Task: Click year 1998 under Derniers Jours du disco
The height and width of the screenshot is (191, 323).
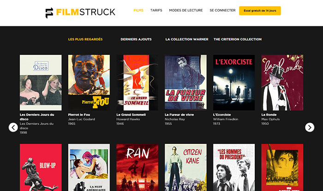Action: (x=23, y=133)
